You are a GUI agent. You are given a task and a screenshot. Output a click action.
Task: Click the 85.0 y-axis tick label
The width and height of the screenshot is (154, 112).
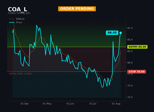tap(130, 40)
